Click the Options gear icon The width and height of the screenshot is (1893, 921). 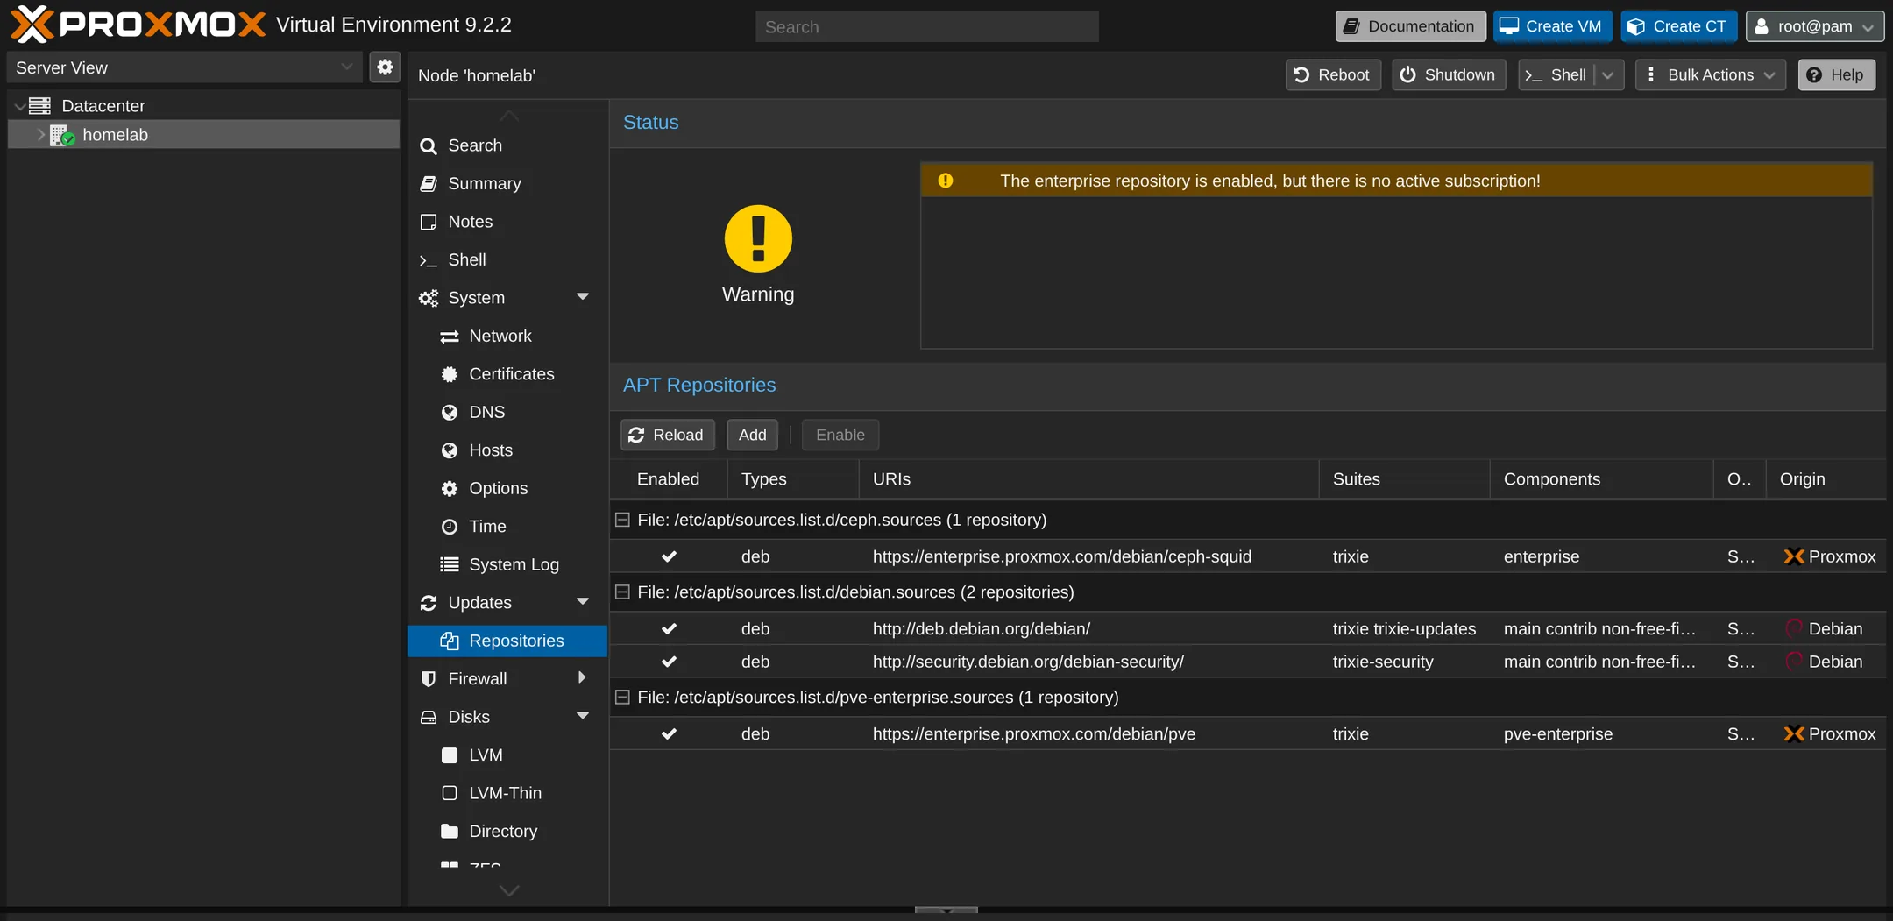tap(450, 489)
